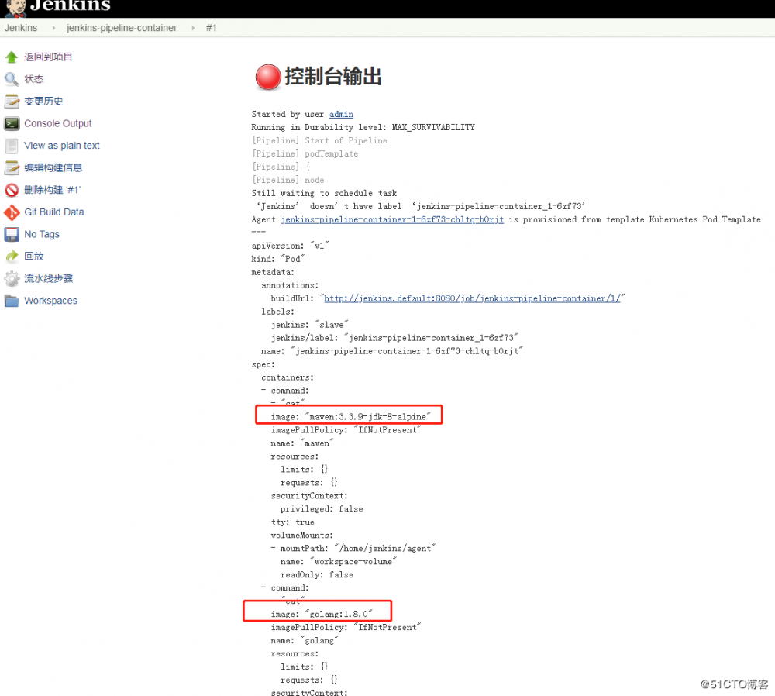Open the admin user link

[341, 114]
